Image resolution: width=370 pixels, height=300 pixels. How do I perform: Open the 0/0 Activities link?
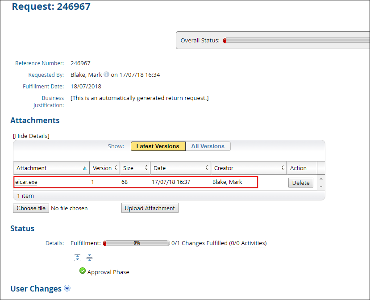pos(248,243)
